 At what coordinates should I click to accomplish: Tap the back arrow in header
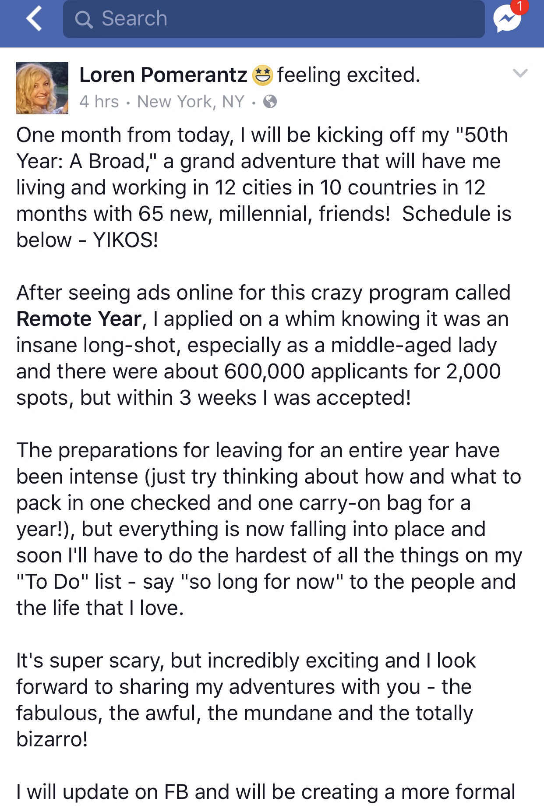tap(34, 19)
